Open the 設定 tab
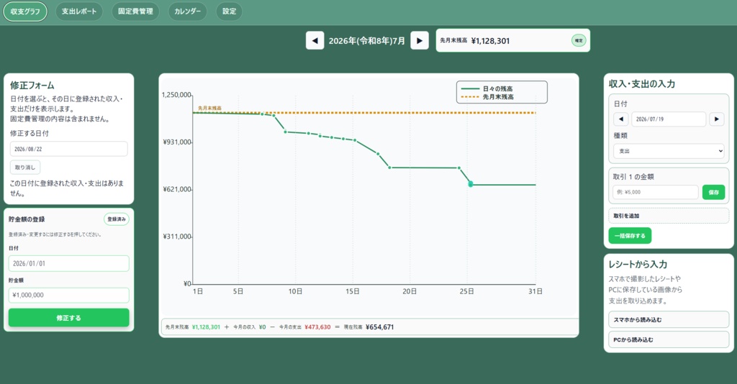Screen dimensions: 737x384 point(230,12)
